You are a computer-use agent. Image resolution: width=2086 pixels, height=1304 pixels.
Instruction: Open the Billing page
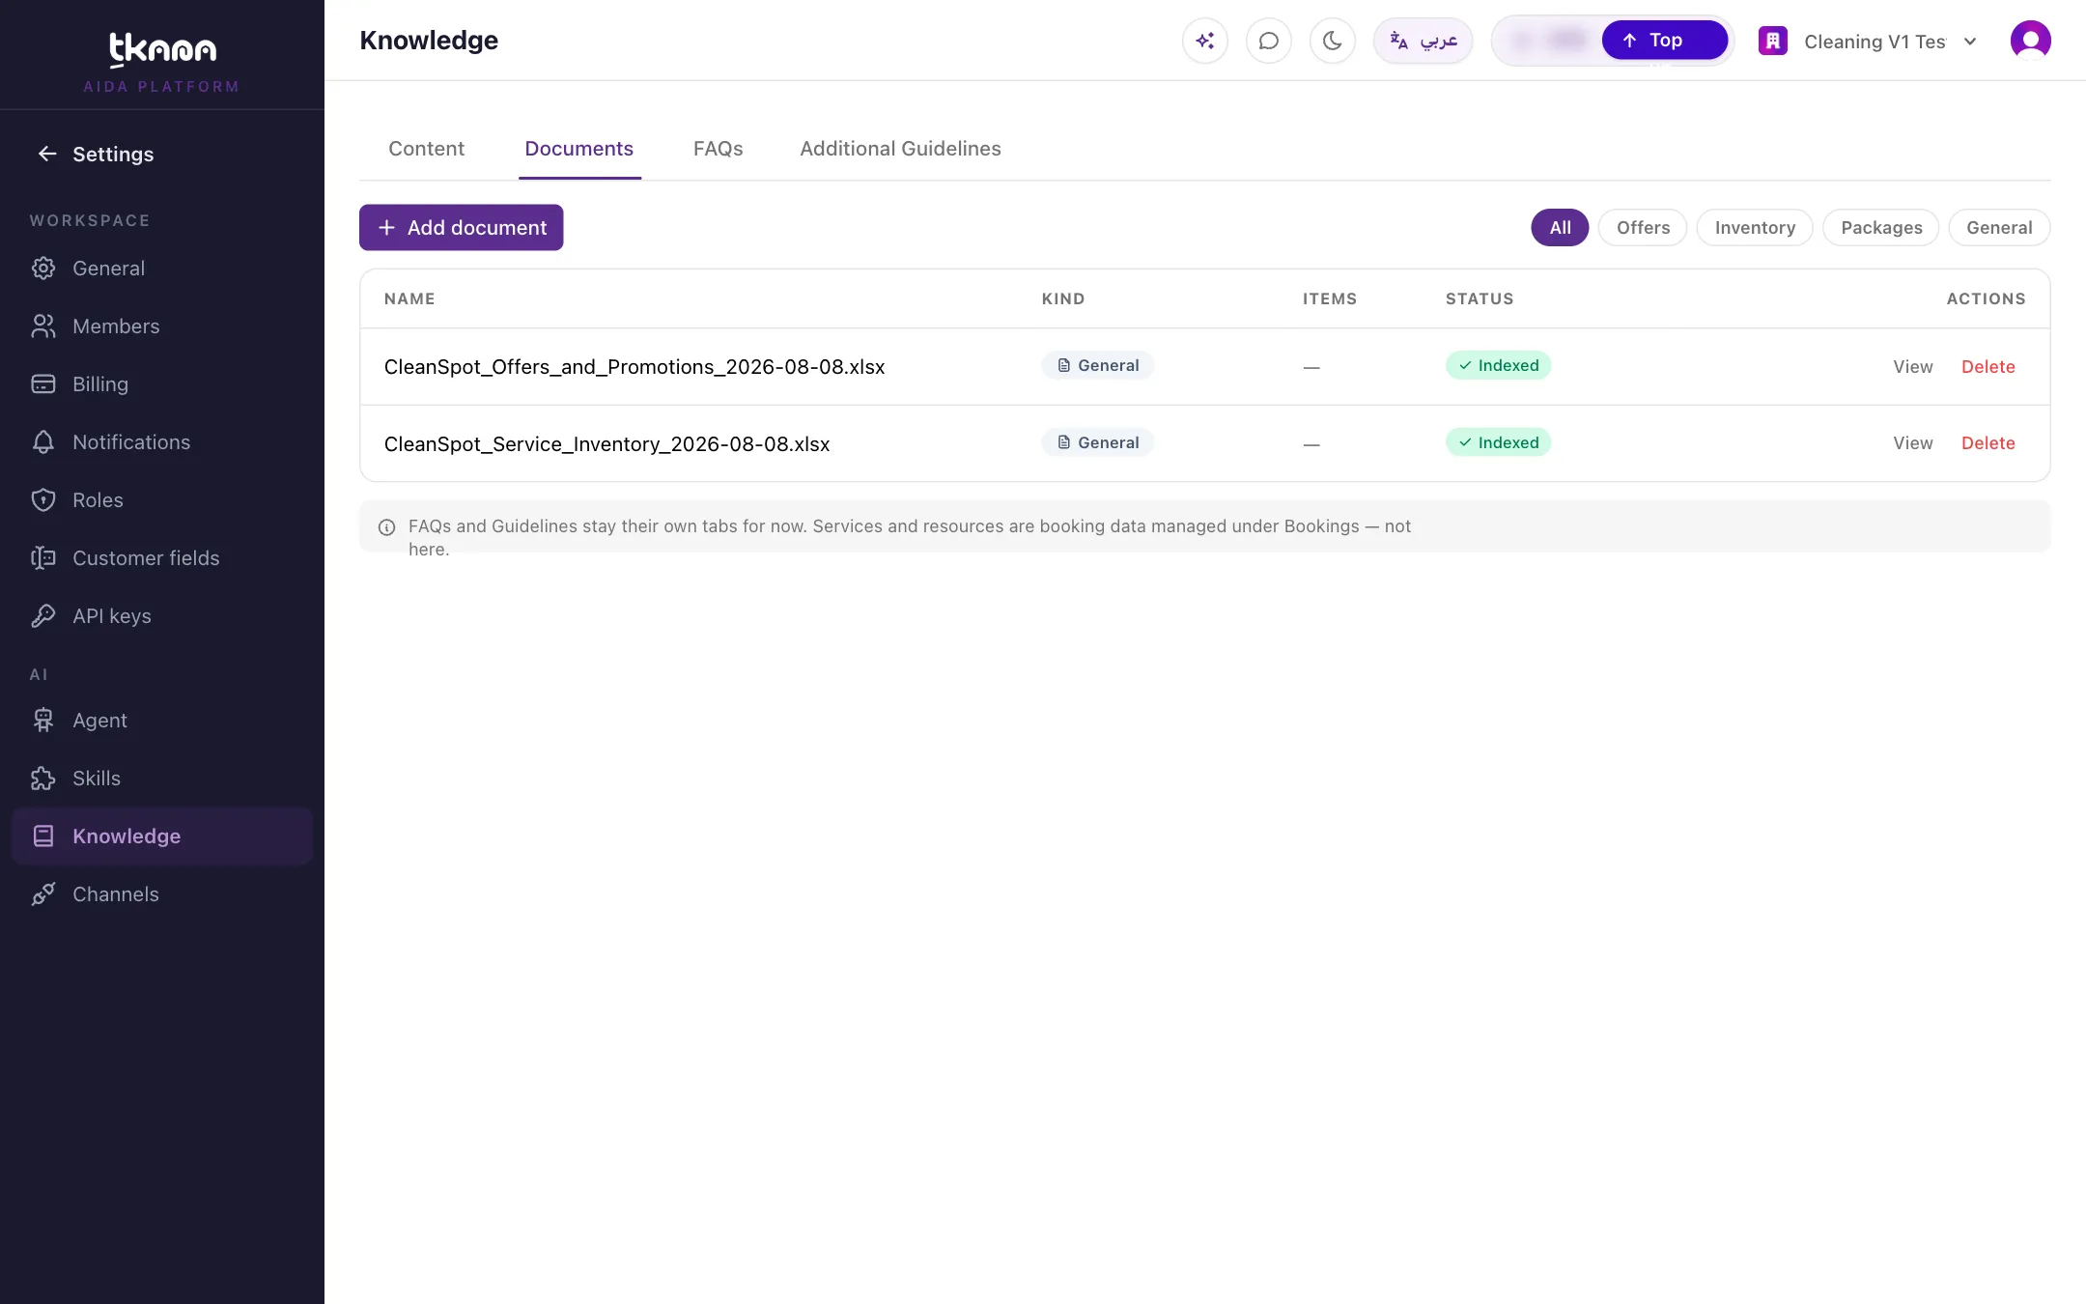pyautogui.click(x=162, y=384)
